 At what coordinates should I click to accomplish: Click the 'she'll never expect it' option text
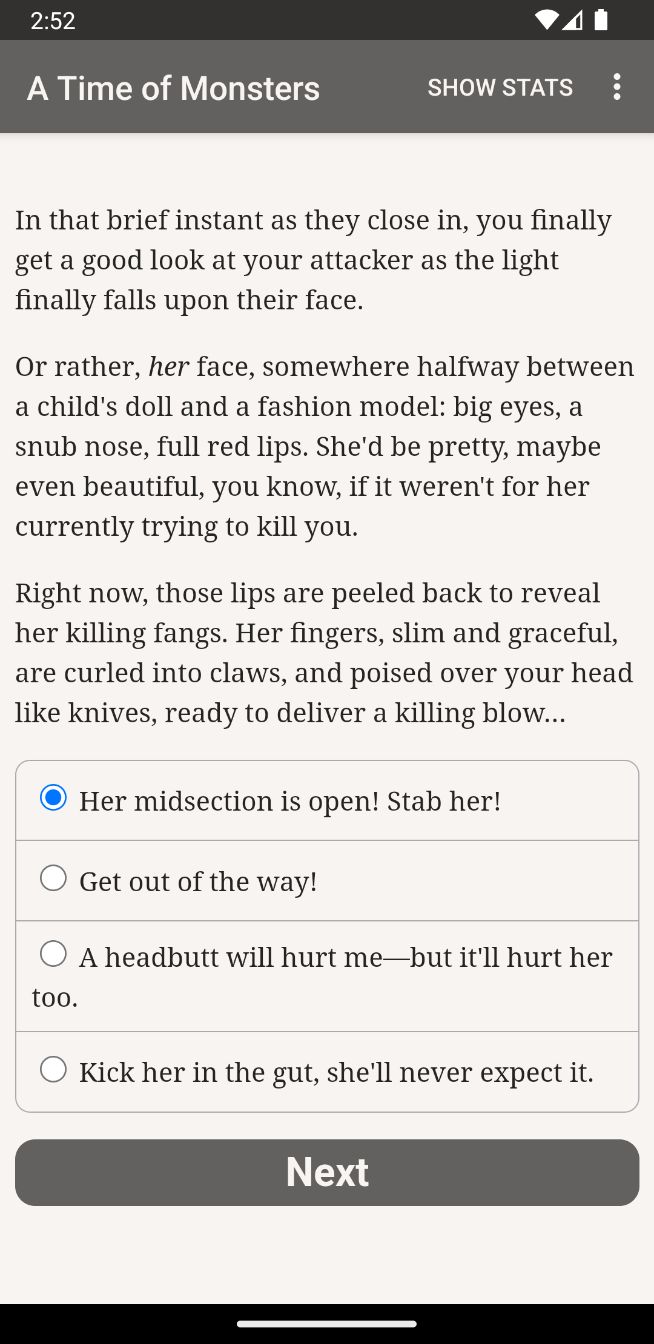[x=337, y=1072]
